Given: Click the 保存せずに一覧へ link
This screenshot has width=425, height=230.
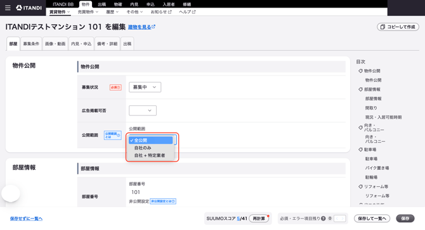Looking at the screenshot, I should pos(26,219).
